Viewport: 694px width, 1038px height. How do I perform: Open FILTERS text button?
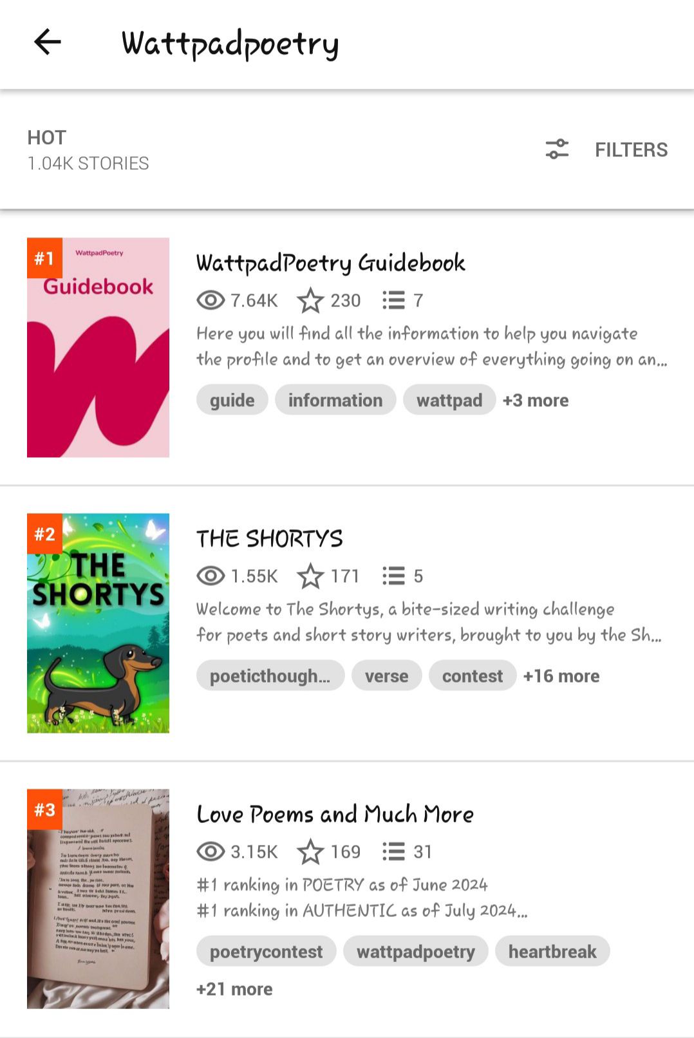coord(631,150)
